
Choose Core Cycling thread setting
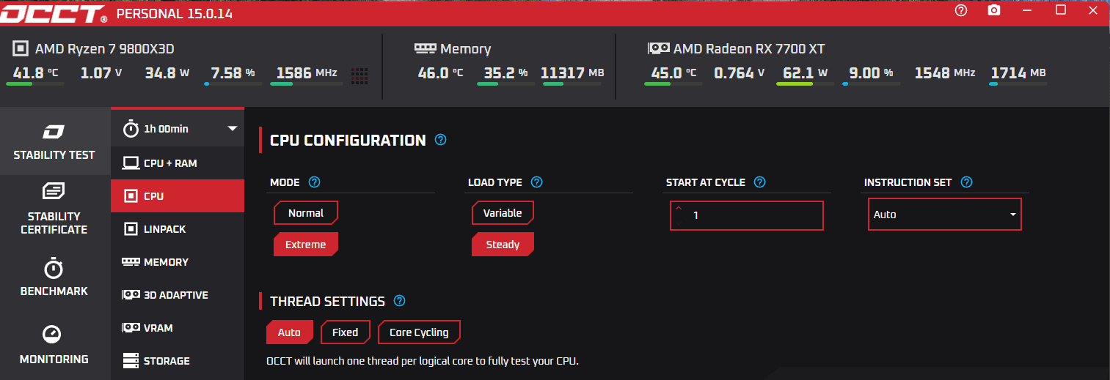[x=419, y=332]
